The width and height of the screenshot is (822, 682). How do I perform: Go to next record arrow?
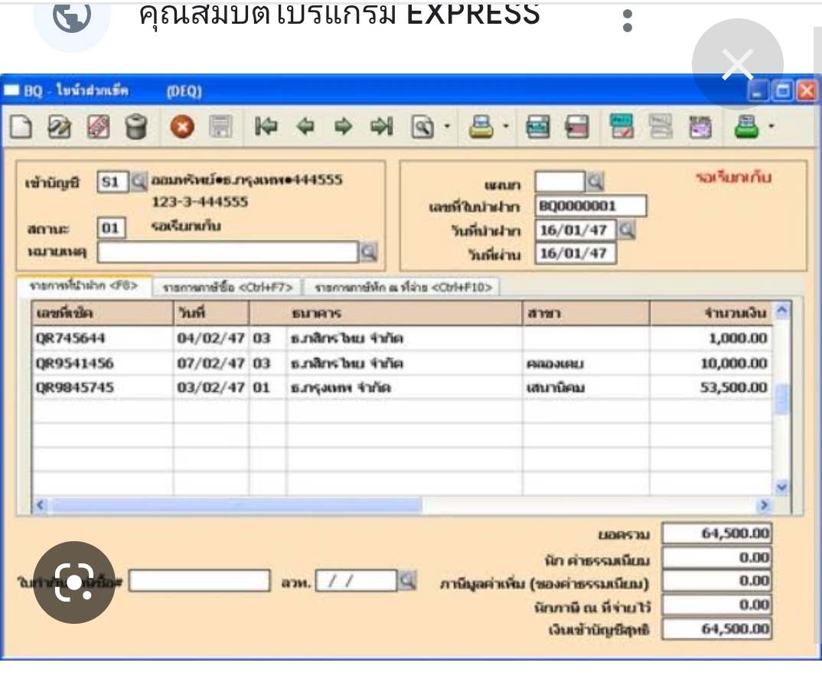click(344, 126)
